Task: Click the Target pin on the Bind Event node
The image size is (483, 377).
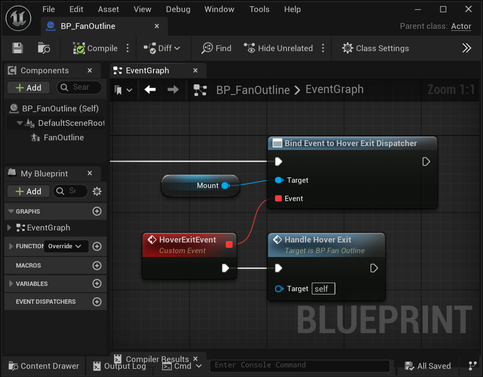Action: [279, 180]
